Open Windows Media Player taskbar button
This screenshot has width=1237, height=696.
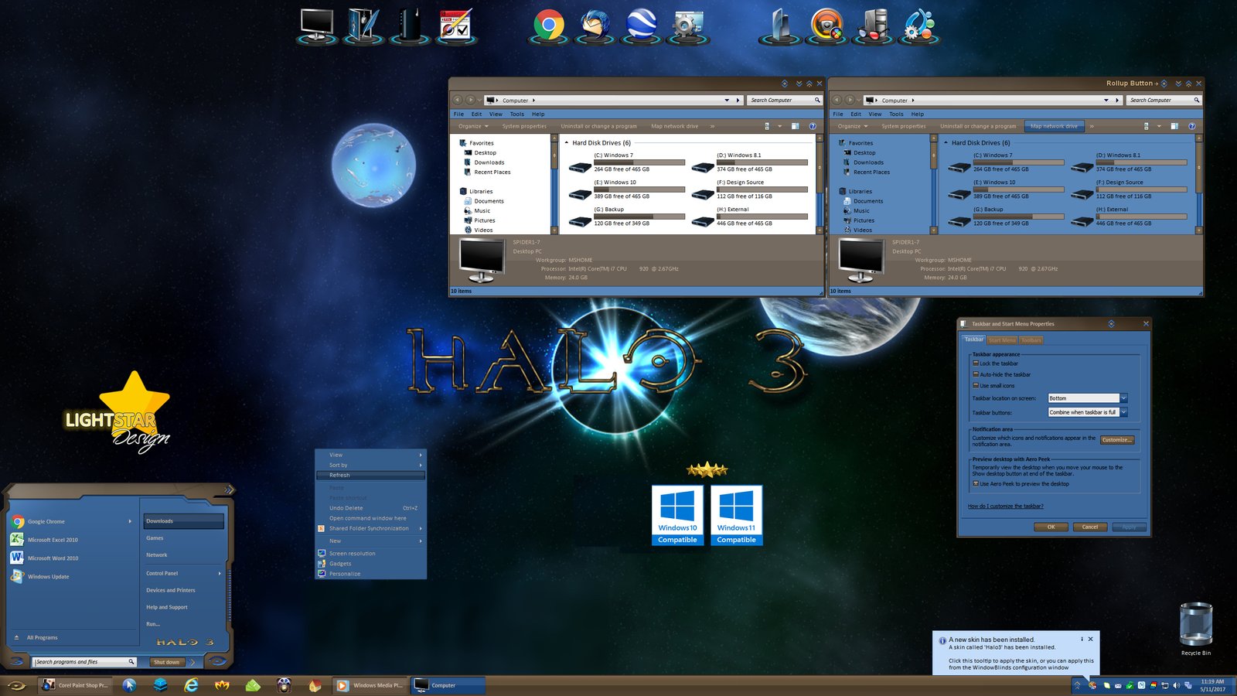point(370,685)
